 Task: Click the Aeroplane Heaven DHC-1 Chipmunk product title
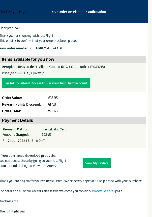pos(44,67)
